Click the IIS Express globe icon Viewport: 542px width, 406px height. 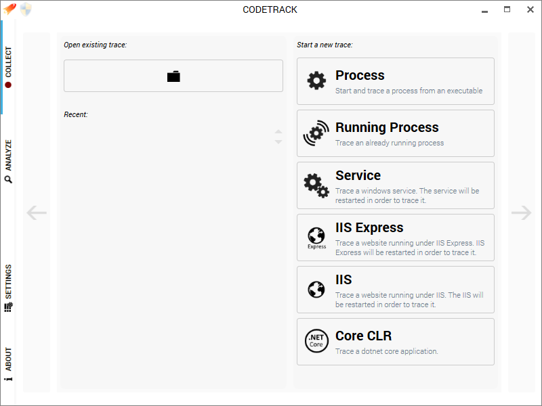point(316,238)
